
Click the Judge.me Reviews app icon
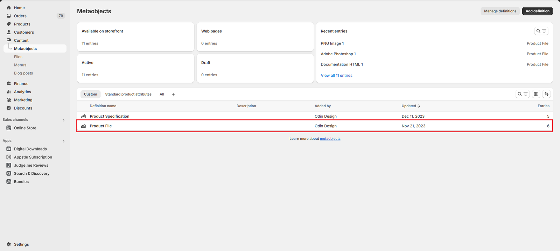point(9,165)
